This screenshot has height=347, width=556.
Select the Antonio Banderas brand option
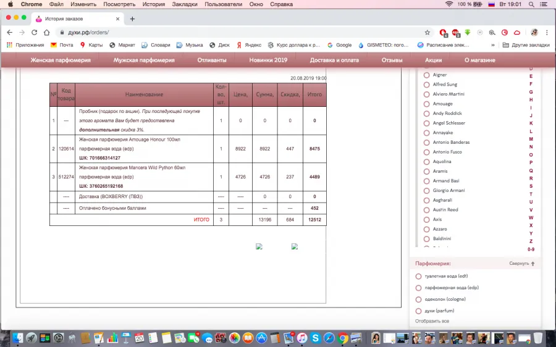[x=426, y=143]
